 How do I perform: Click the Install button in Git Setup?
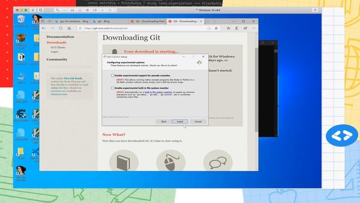[x=180, y=122]
